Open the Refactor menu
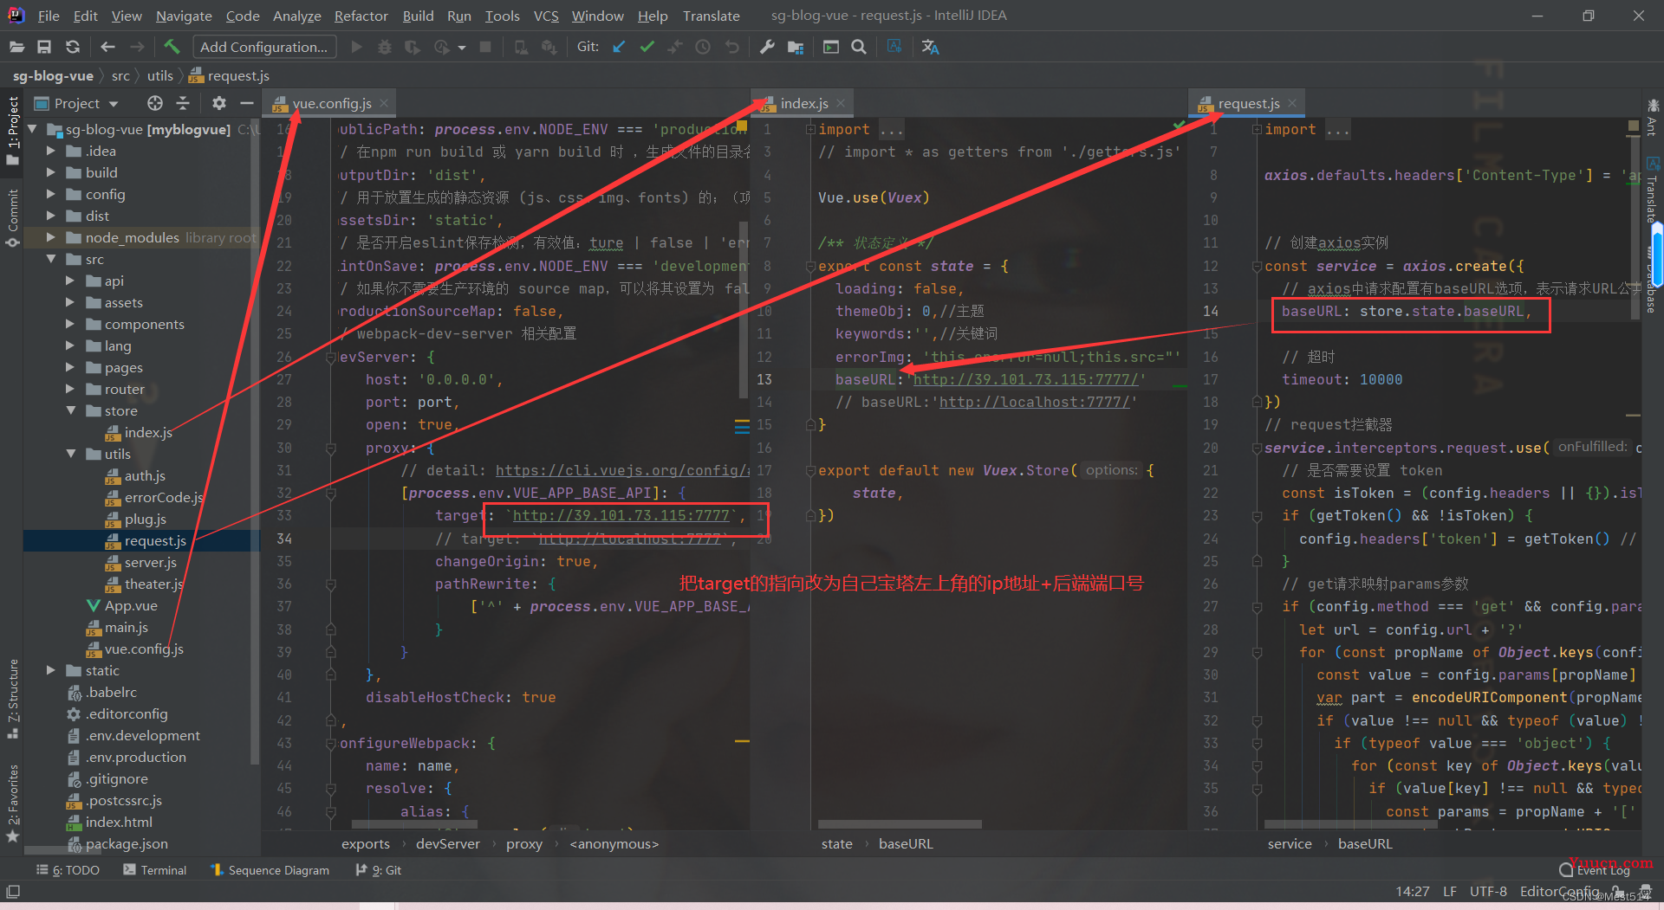Image resolution: width=1664 pixels, height=910 pixels. point(361,16)
